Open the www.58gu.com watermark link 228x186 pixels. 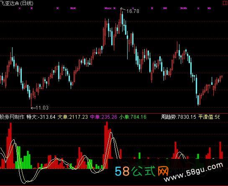click(193, 172)
